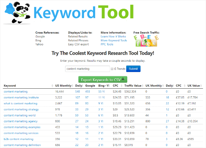The image size is (206, 148).
Task: Open 'content marketing services' keyword link
Action: pyautogui.click(x=21, y=133)
